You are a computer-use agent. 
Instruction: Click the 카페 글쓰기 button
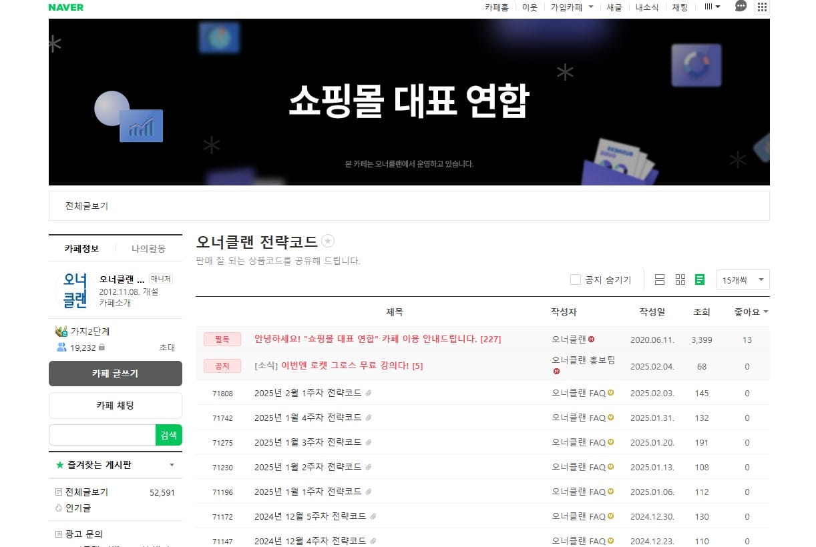[x=116, y=374]
